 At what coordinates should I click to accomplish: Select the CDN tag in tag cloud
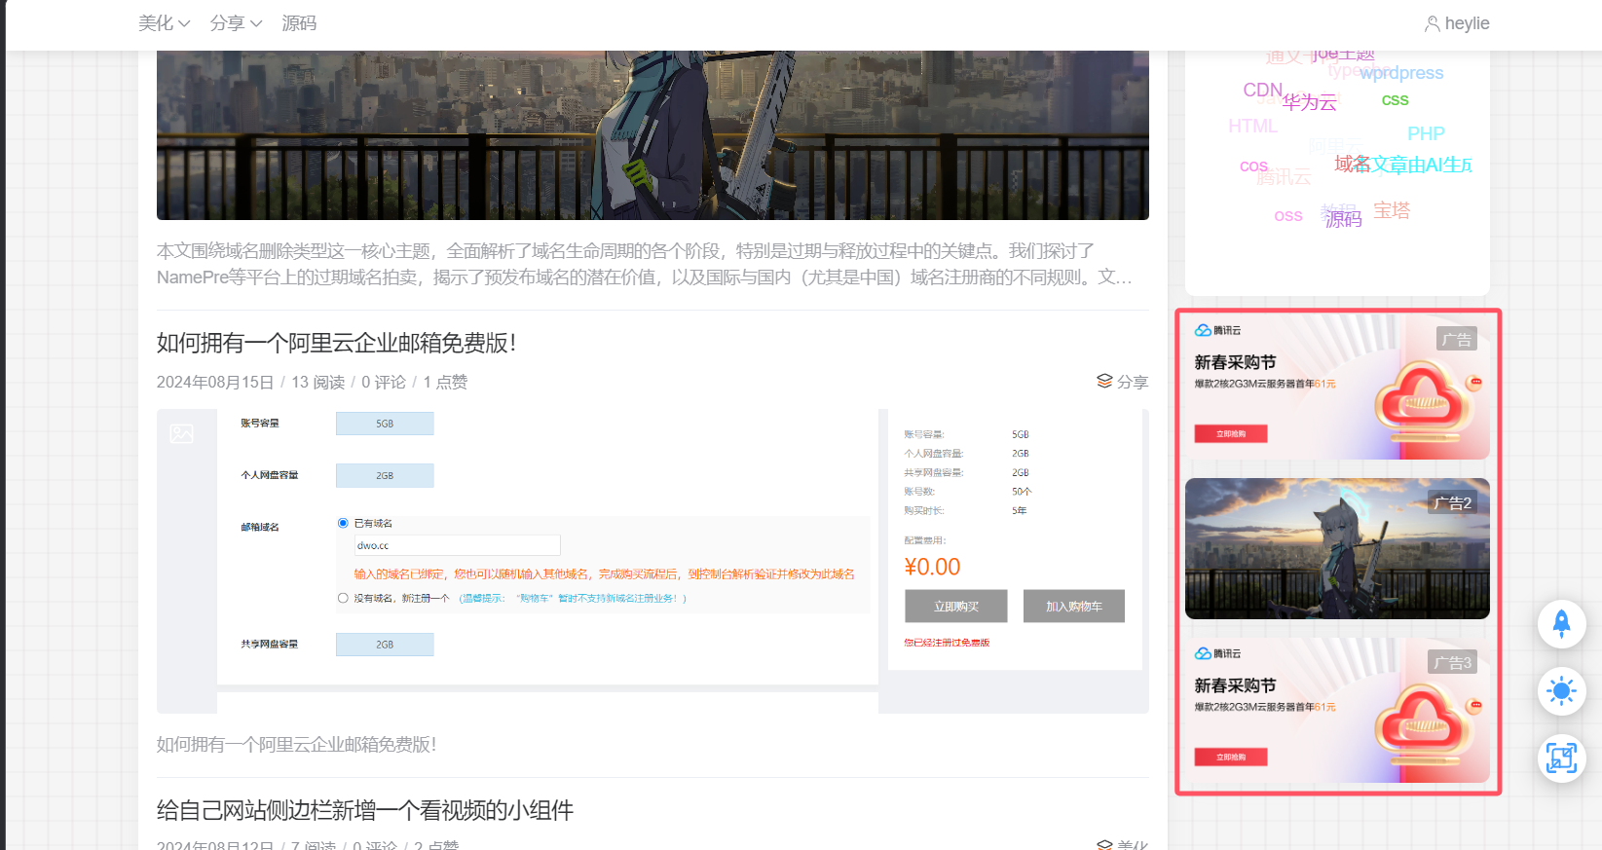pos(1262,90)
